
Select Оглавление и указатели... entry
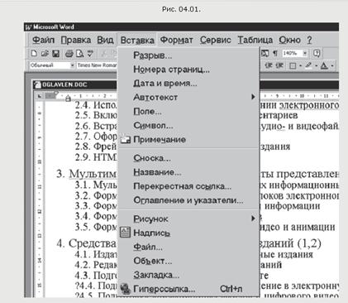pos(188,200)
